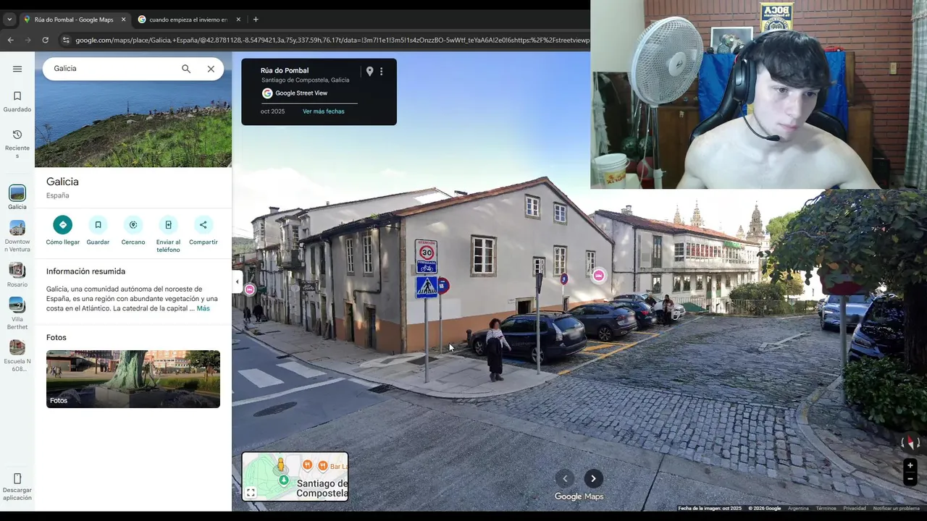
Task: Close the cuando empieza el invierno tab
Action: coord(238,20)
